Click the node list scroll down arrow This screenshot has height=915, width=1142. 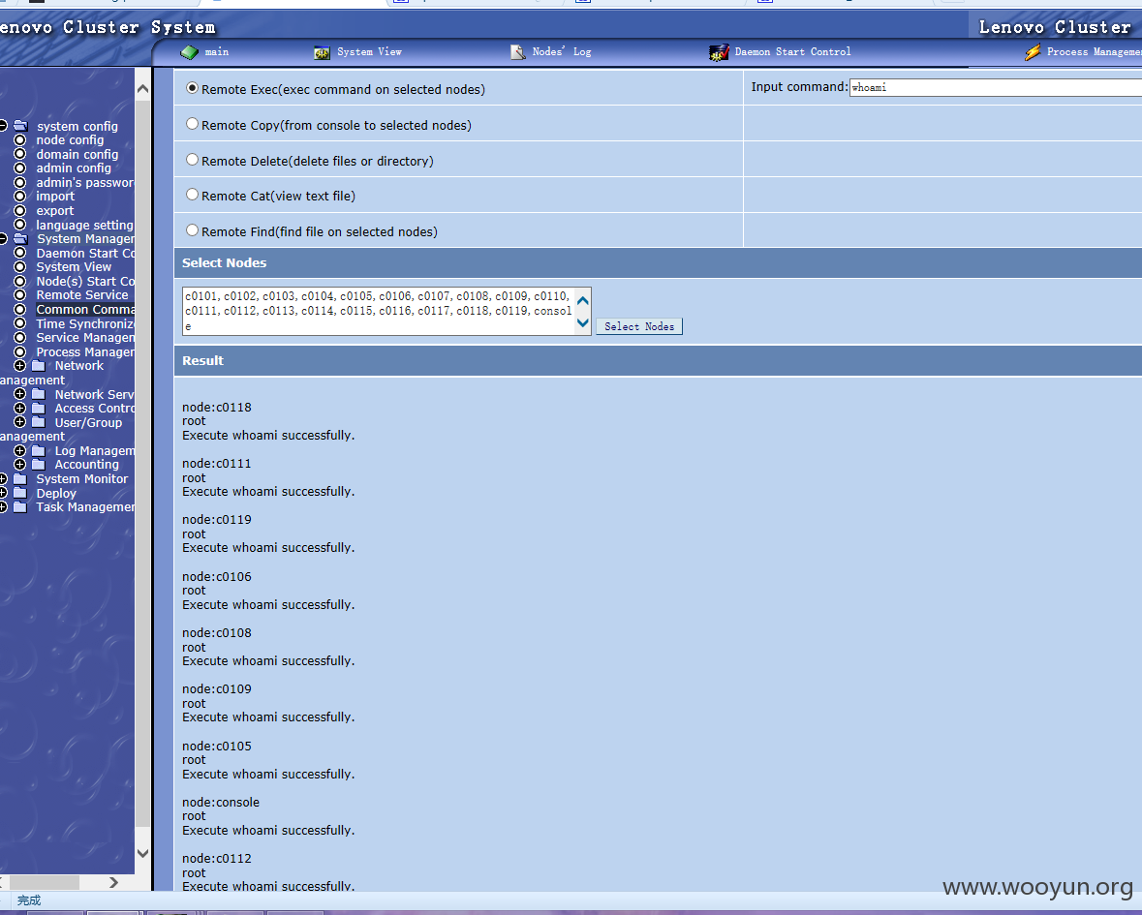583,322
